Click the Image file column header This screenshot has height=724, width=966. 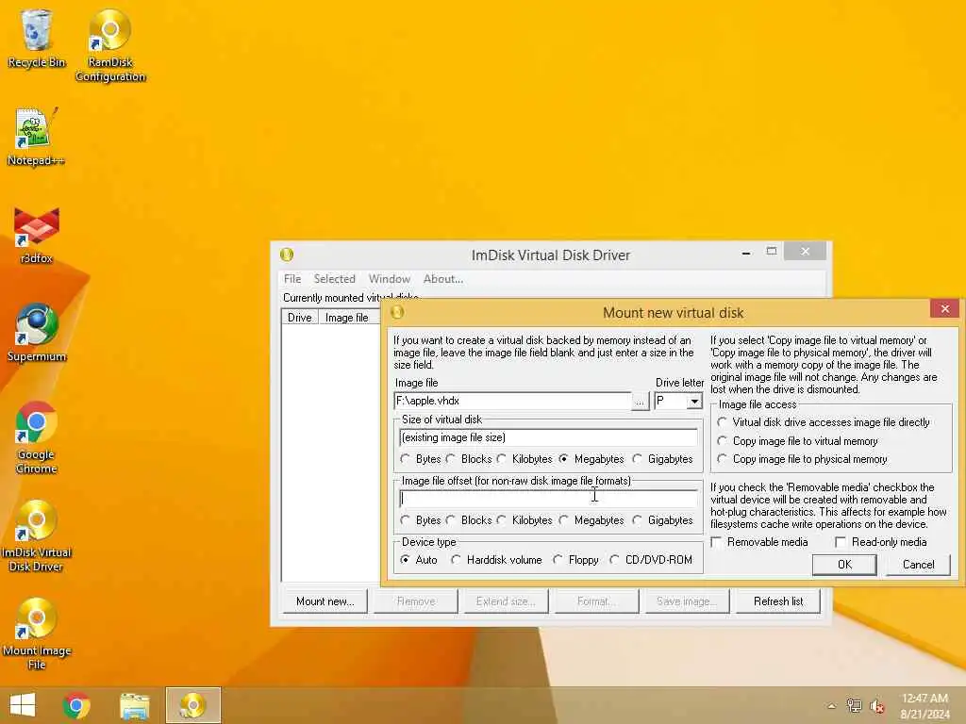[x=347, y=318]
